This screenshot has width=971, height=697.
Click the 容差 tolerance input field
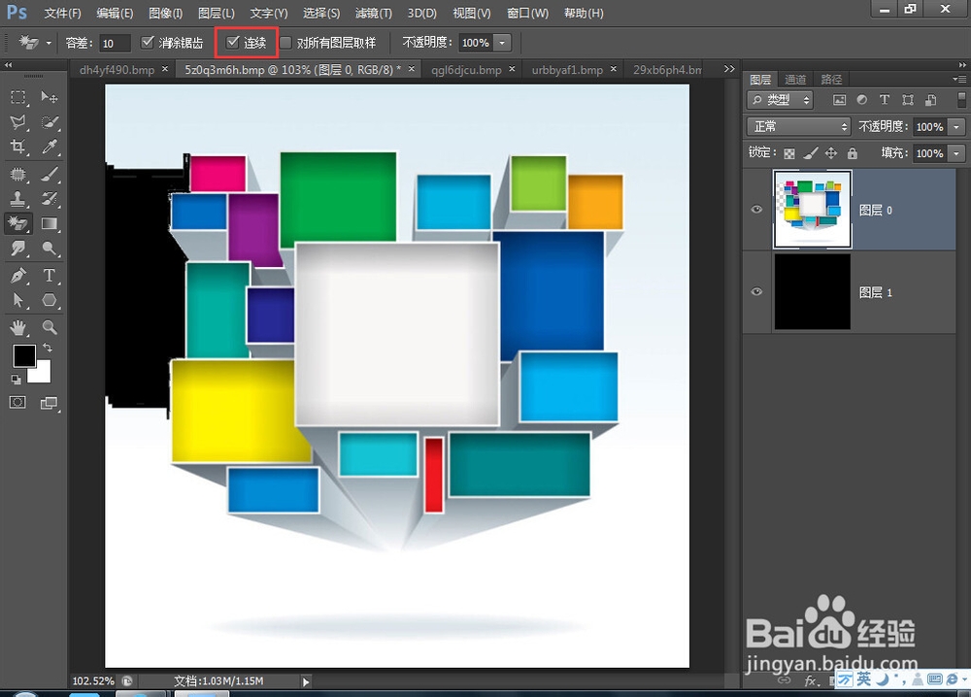(x=115, y=44)
